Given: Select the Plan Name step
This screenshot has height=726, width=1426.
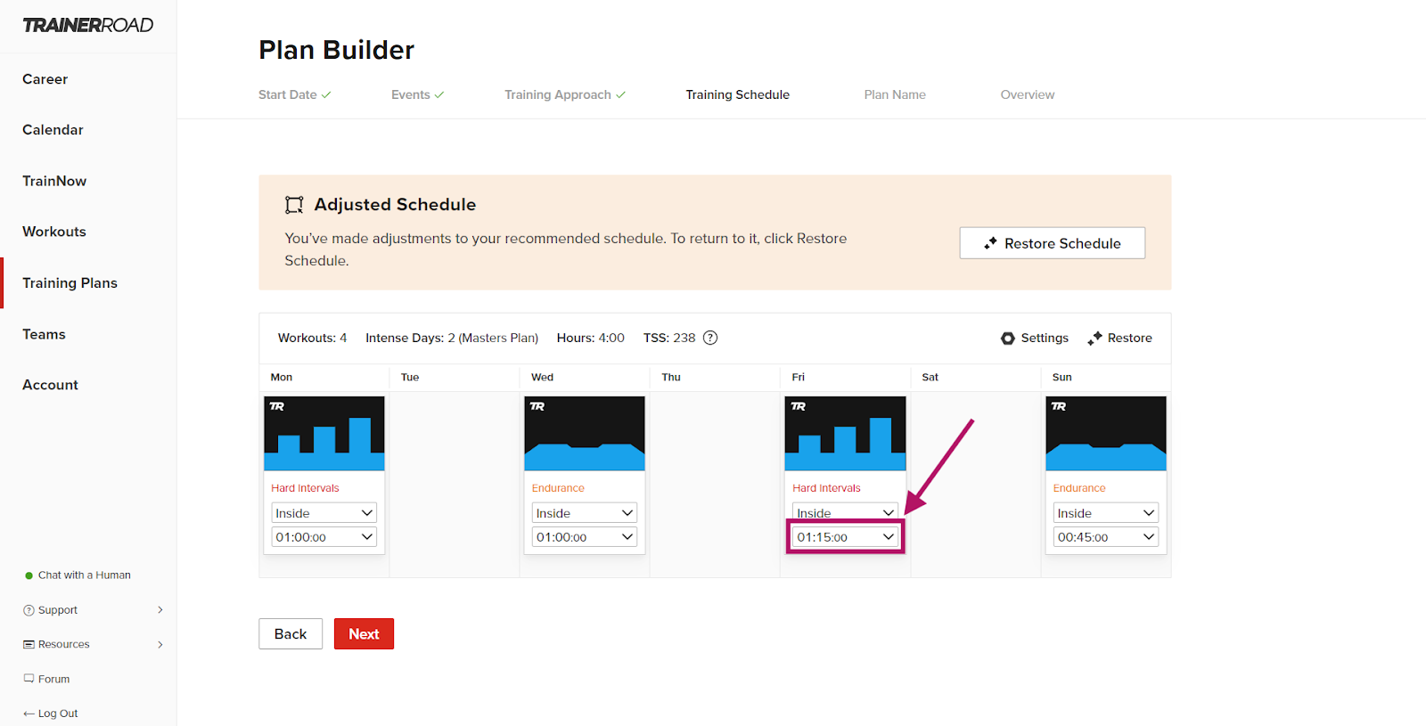Looking at the screenshot, I should [895, 94].
